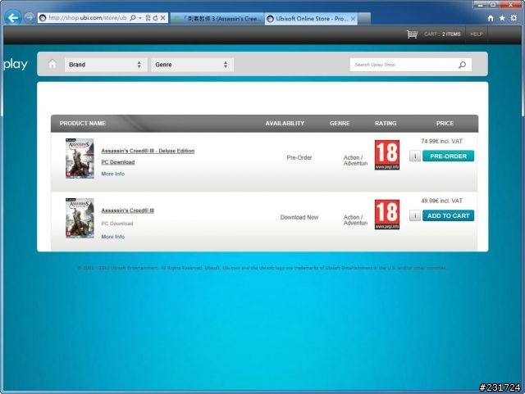The height and width of the screenshot is (394, 525).
Task: Open CART: 2 ITEMS link
Action: pyautogui.click(x=442, y=34)
